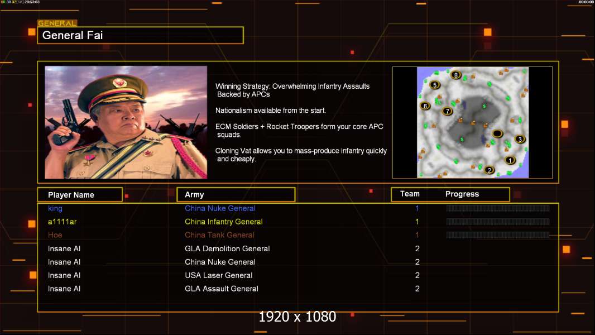The height and width of the screenshot is (335, 595).
Task: Click "USA Laser General" army text
Action: click(219, 275)
